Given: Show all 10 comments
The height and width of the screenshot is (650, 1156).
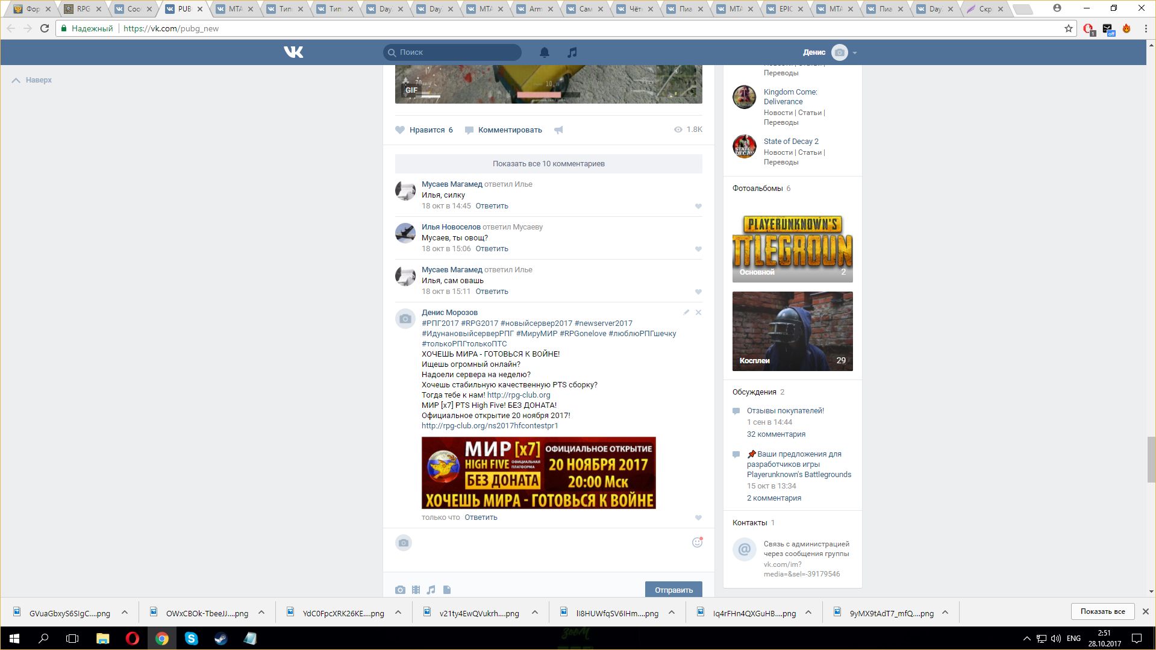Looking at the screenshot, I should click(548, 164).
